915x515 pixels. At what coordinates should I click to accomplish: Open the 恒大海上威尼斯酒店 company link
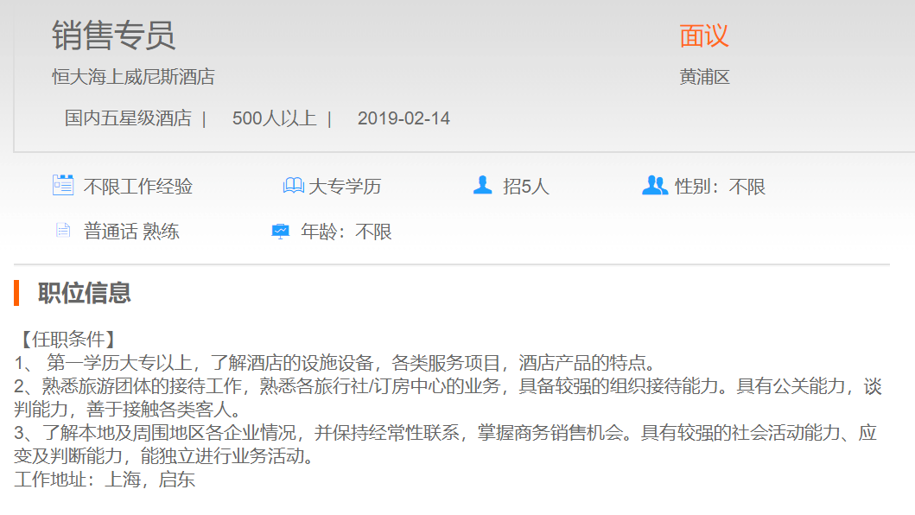click(133, 77)
